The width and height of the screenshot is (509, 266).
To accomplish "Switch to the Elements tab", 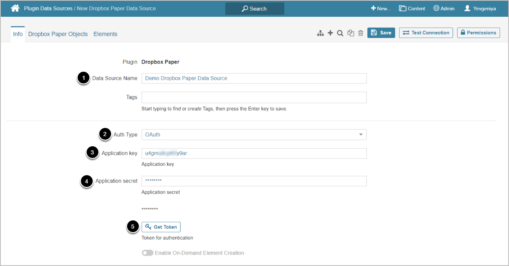I will pyautogui.click(x=105, y=34).
